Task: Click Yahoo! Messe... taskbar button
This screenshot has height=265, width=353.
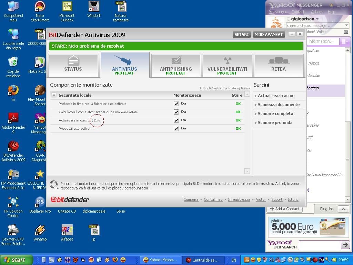Action: [161, 260]
